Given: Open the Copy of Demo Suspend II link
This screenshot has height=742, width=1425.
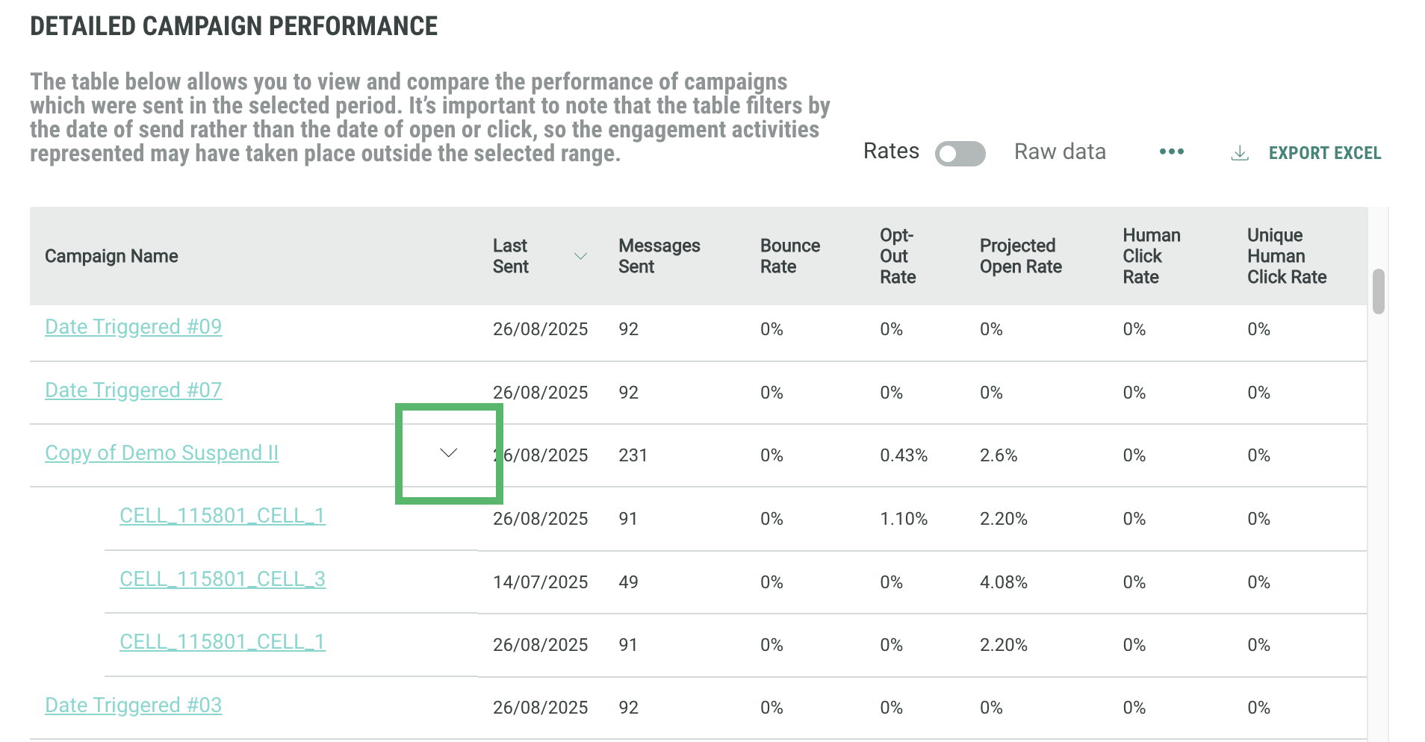Looking at the screenshot, I should [161, 453].
